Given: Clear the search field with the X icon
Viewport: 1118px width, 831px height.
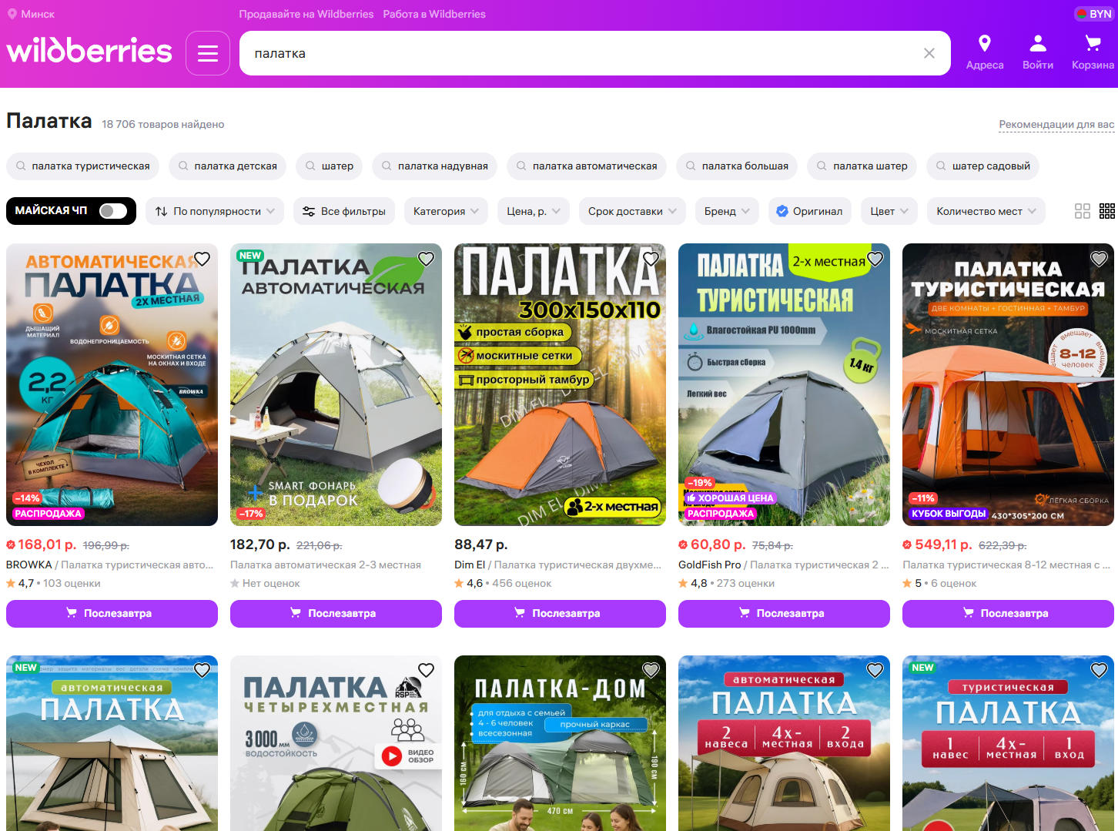Looking at the screenshot, I should pos(929,53).
